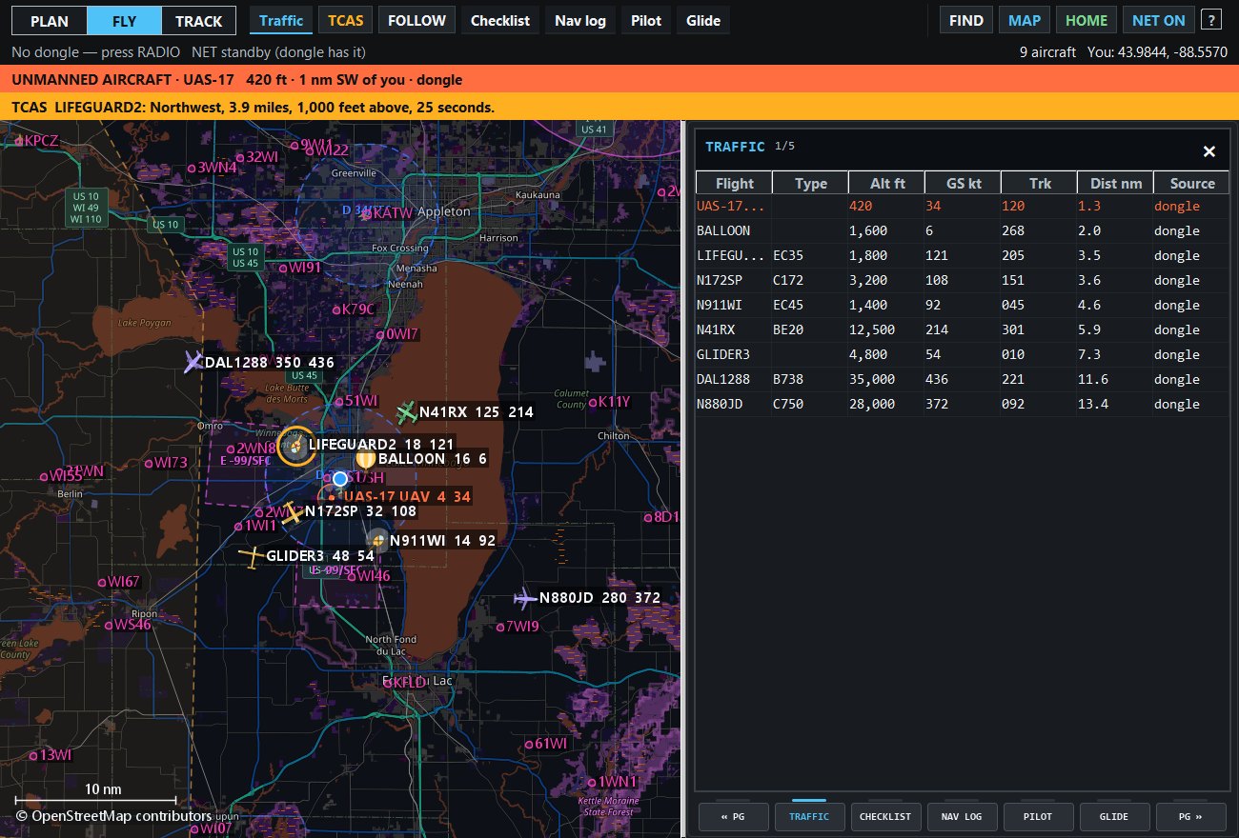This screenshot has height=838, width=1239.
Task: Select the GLIDER3 glider icon on map
Action: tap(252, 556)
